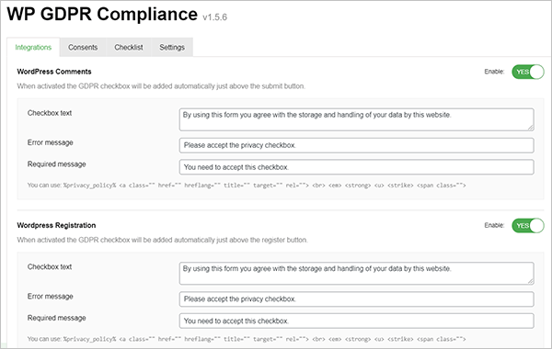Screen dimensions: 552x349
Task: Go to the Settings tab
Action: (172, 47)
